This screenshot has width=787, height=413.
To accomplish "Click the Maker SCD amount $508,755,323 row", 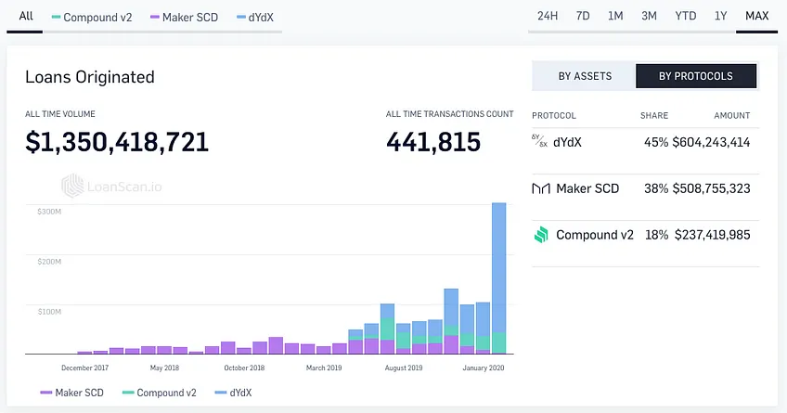I will (645, 188).
